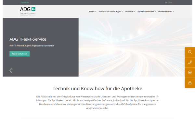Open login via the orange lock icon
The height and width of the screenshot is (121, 195).
[190, 83]
